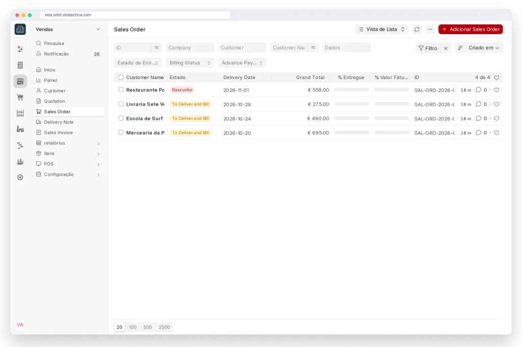Open Delivery Note in the sidebar
Screen dimensions: 522x347
click(69, 122)
